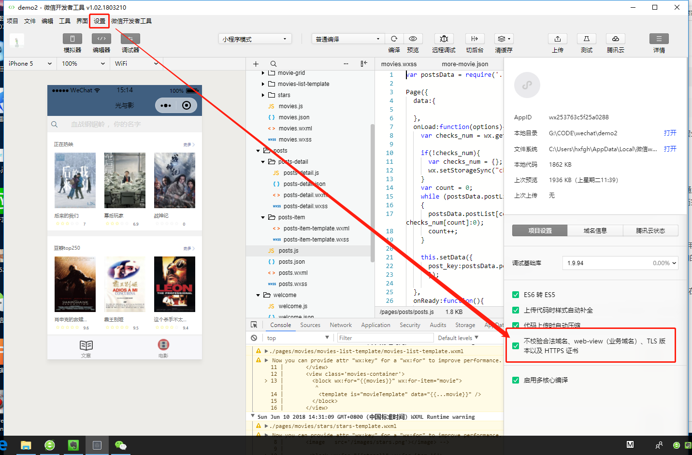Click 更多 link beside 正在热映
The image size is (692, 455).
[x=188, y=144]
